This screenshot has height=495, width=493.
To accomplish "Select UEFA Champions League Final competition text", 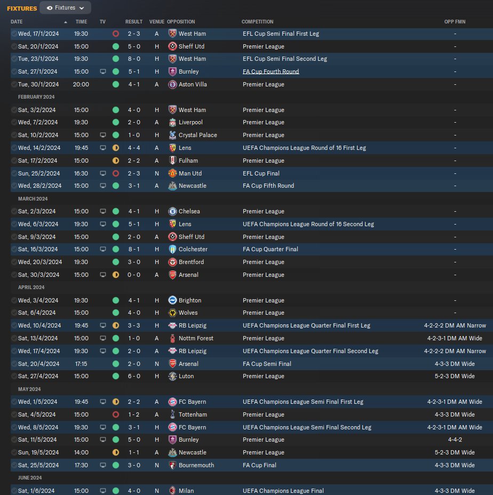I will [x=283, y=491].
